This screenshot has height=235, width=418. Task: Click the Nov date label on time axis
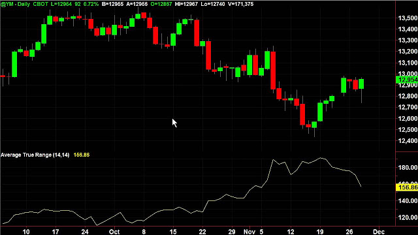click(249, 232)
